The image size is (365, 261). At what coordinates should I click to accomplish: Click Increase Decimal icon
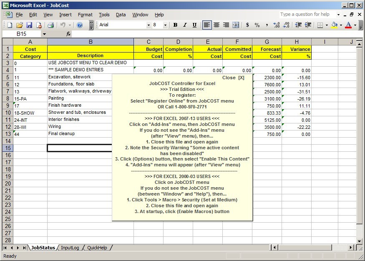point(277,25)
